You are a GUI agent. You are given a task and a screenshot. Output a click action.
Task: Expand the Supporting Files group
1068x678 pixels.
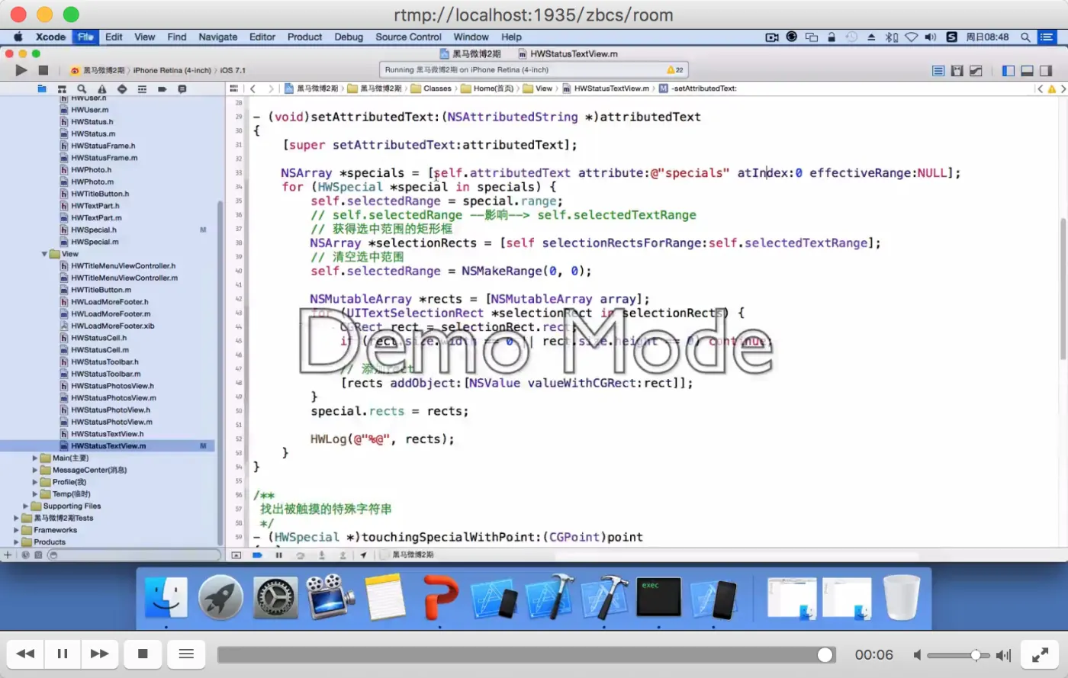click(26, 506)
